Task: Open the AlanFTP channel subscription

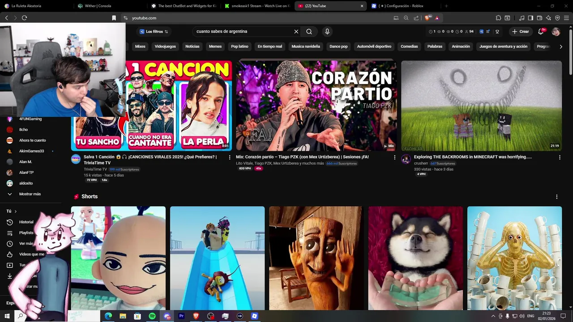Action: click(26, 173)
